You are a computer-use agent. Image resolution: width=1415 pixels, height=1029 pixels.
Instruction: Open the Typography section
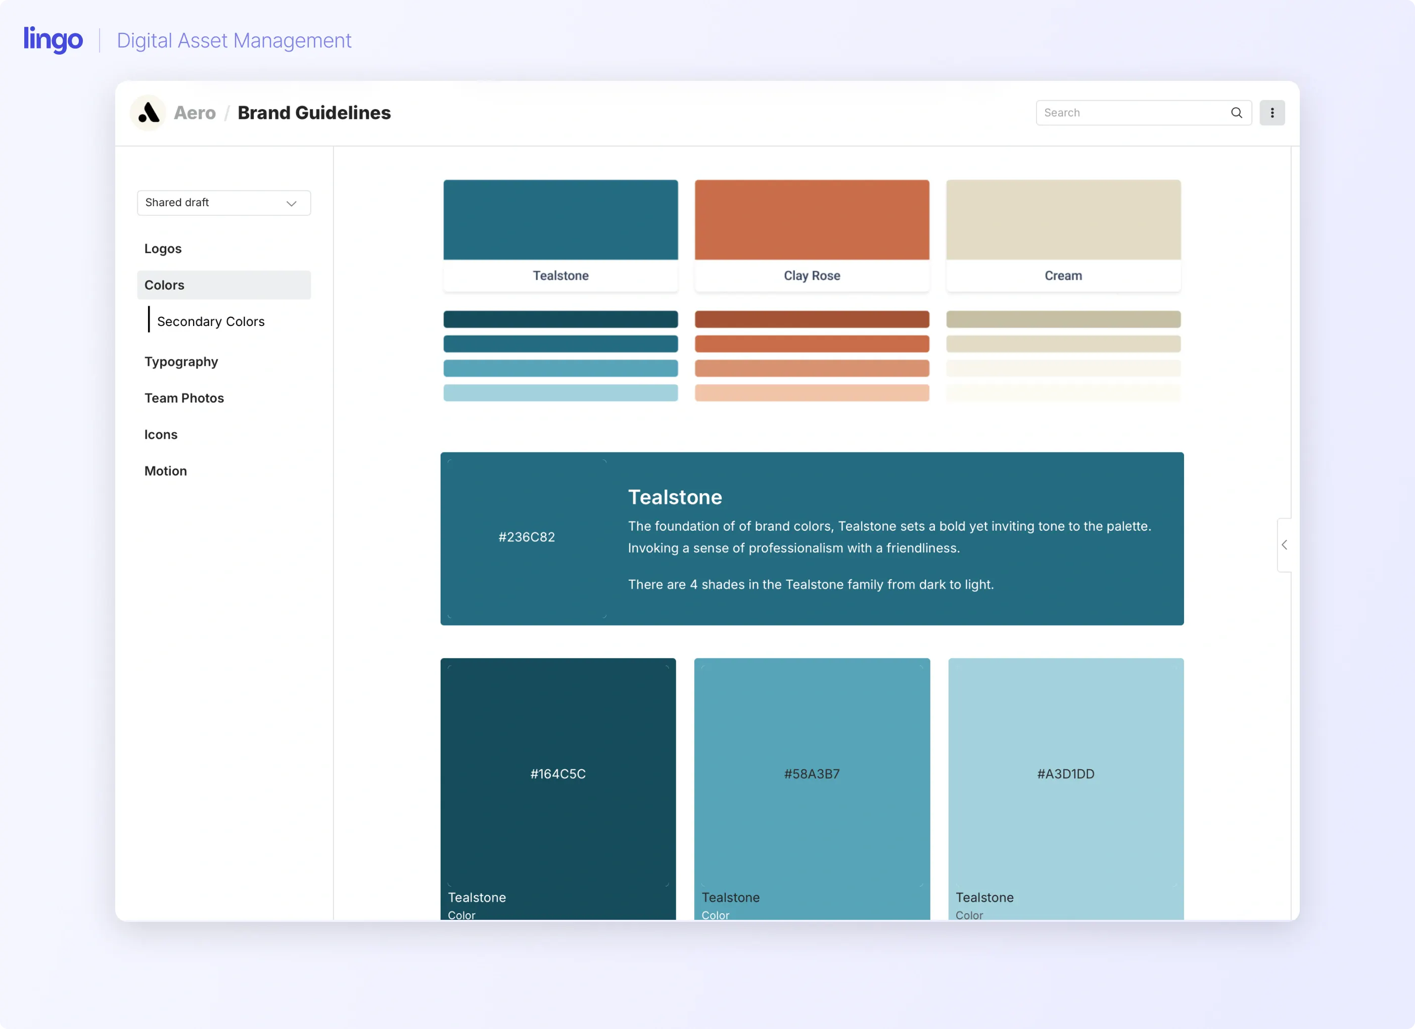coord(181,362)
